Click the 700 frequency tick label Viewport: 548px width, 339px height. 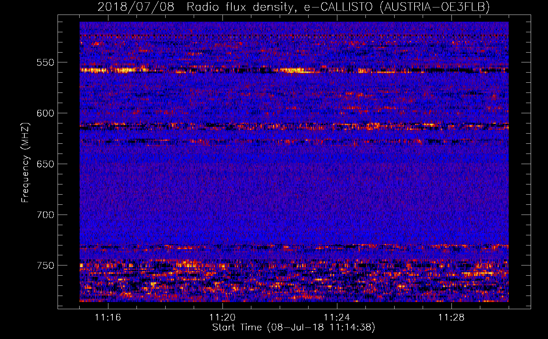click(x=46, y=215)
